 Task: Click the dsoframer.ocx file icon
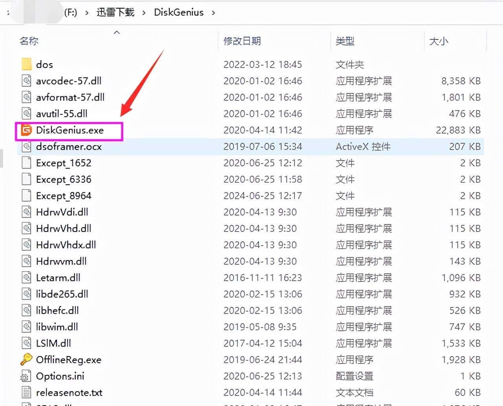(26, 147)
